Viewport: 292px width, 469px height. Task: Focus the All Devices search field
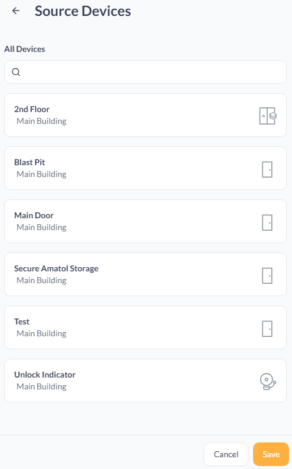[145, 72]
